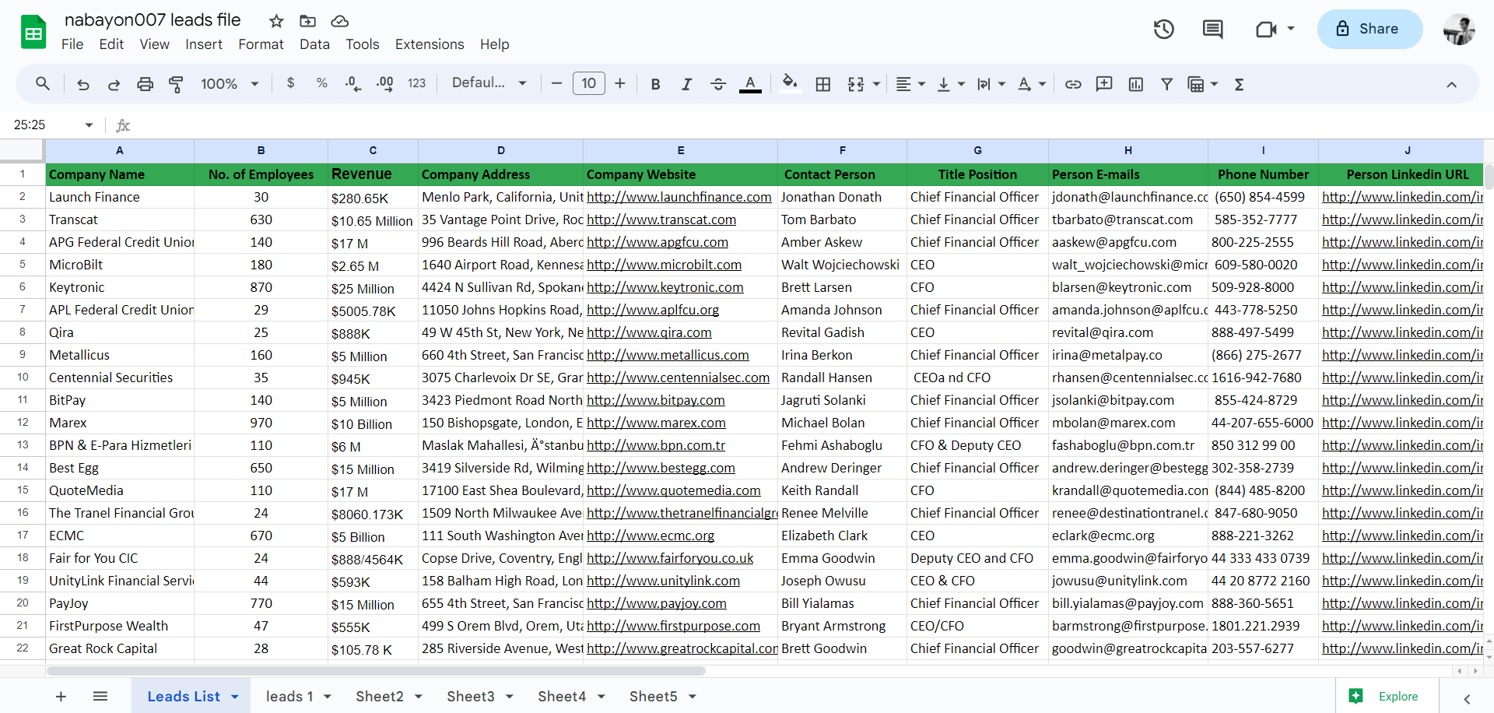The height and width of the screenshot is (713, 1494).
Task: Click the Print icon
Action: coord(145,84)
